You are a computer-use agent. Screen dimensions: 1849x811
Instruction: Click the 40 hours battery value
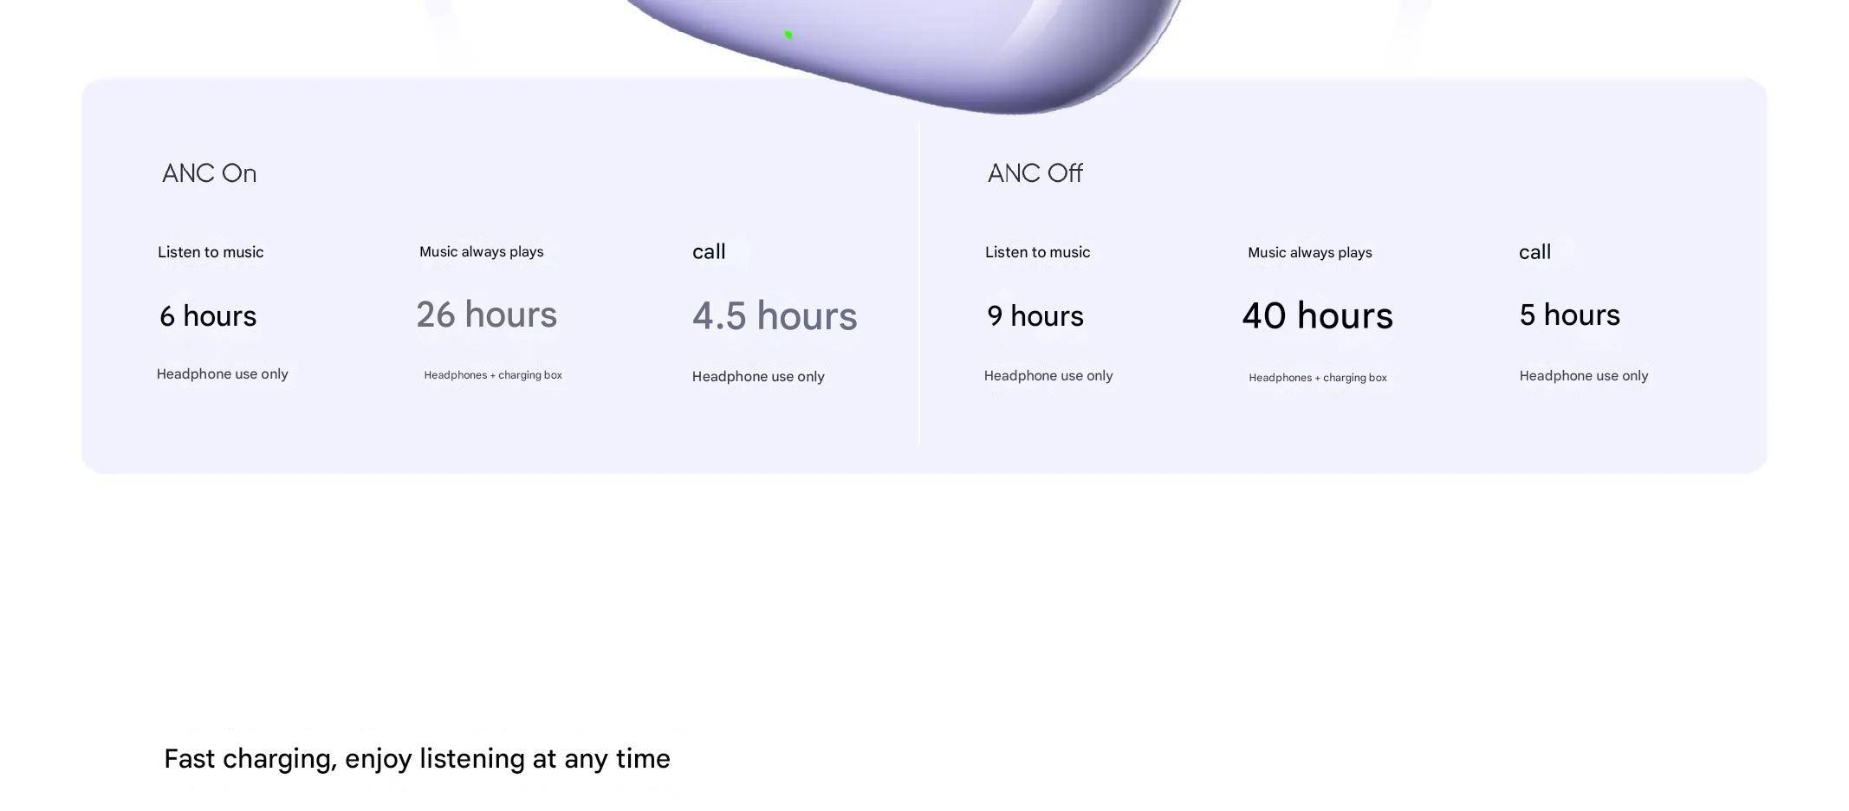(x=1317, y=316)
